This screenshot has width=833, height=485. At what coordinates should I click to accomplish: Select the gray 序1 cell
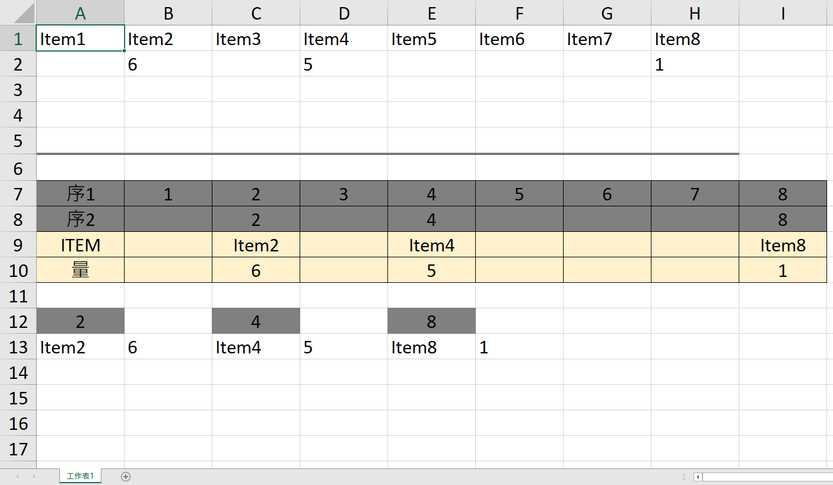click(80, 194)
